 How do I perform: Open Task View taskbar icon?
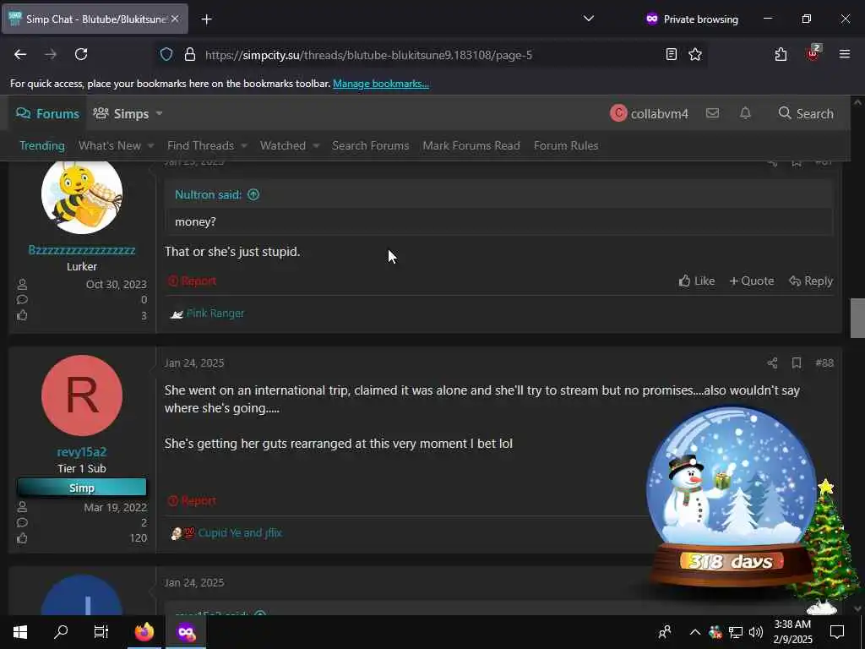pyautogui.click(x=101, y=631)
